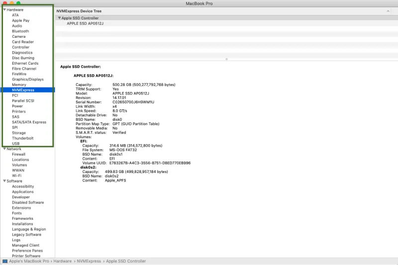Open Applications under Software
This screenshot has width=398, height=265.
pos(22,192)
